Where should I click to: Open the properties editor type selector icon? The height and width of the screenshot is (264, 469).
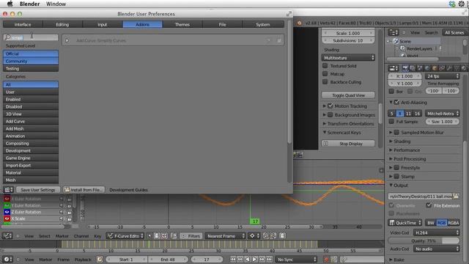[x=394, y=68]
